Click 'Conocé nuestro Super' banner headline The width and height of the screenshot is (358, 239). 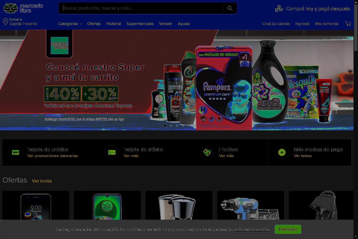(95, 67)
